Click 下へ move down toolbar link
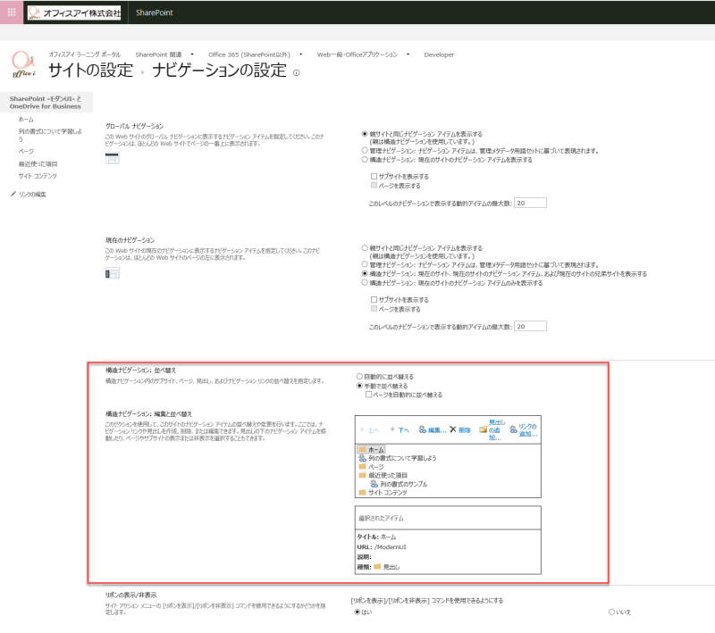This screenshot has width=715, height=633. coord(404,430)
